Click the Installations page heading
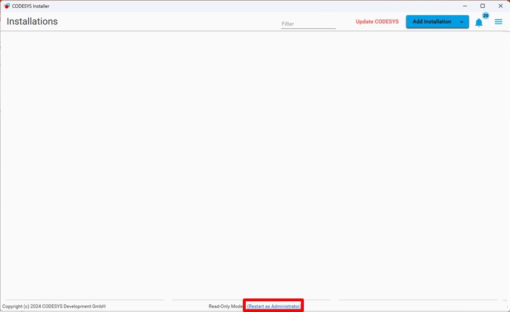The width and height of the screenshot is (510, 312). coord(32,21)
